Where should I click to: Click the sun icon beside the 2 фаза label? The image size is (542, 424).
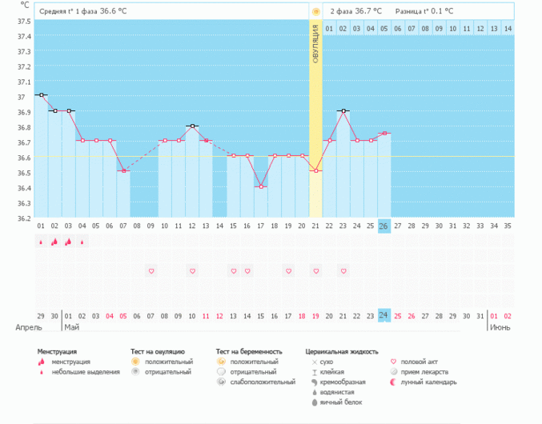[x=316, y=11]
